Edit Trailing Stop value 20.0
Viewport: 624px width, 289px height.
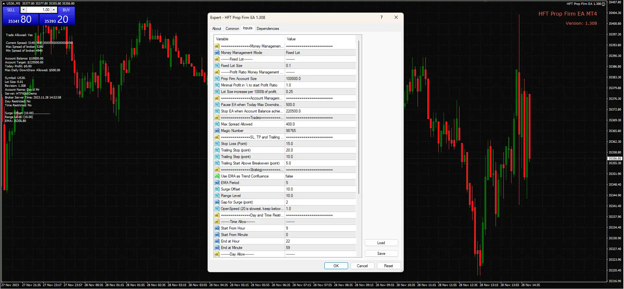pos(320,150)
